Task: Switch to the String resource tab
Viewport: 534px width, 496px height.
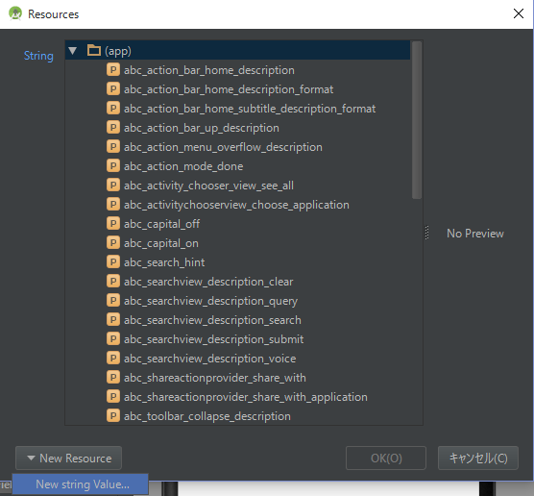Action: pos(38,56)
